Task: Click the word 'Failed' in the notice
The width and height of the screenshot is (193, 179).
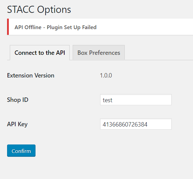Action: click(x=89, y=27)
